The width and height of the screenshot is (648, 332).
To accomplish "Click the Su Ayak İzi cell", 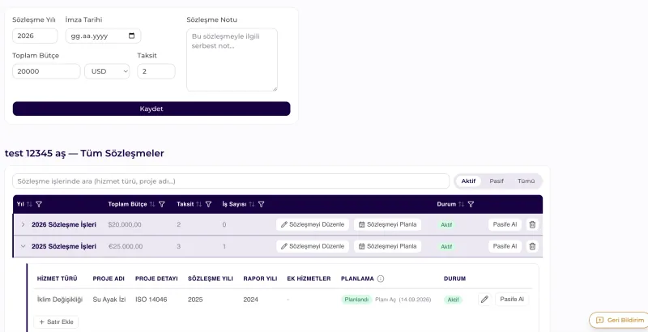I will [109, 300].
